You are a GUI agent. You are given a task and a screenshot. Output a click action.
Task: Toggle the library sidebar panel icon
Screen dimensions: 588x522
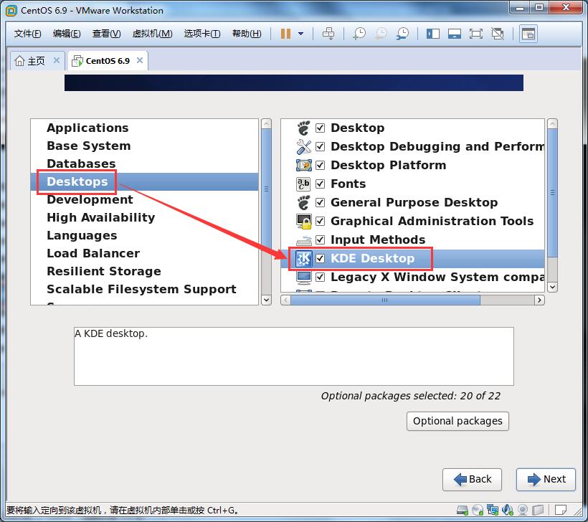432,34
